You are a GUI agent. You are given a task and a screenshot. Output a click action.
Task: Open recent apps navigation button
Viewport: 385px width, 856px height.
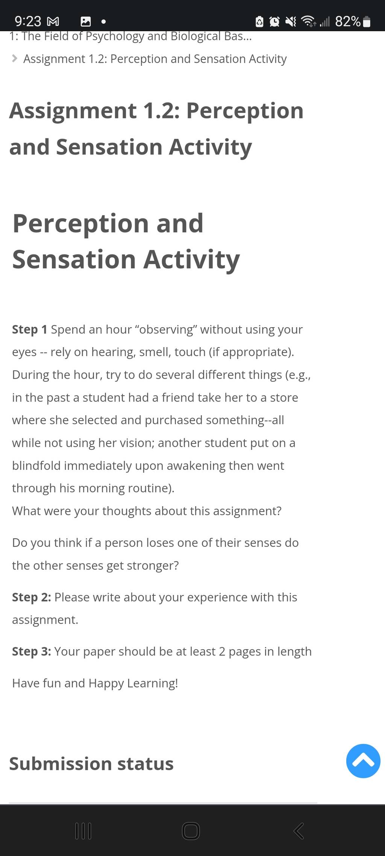(83, 831)
